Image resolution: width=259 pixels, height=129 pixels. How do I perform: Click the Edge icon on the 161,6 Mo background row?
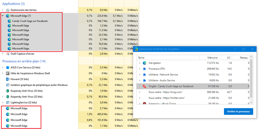pyautogui.click(x=8, y=120)
